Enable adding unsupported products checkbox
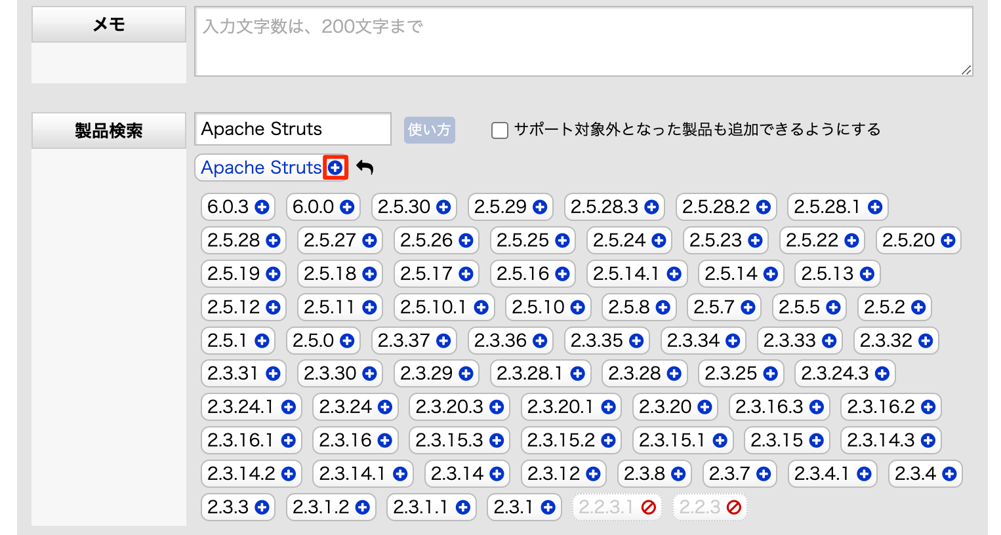Viewport: 1001px width, 535px height. point(500,130)
